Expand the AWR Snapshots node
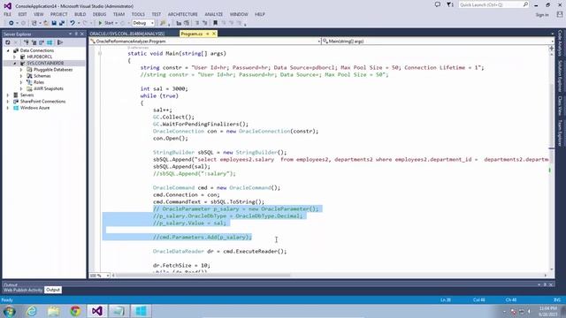Screen dimensions: 566x318 [21, 88]
